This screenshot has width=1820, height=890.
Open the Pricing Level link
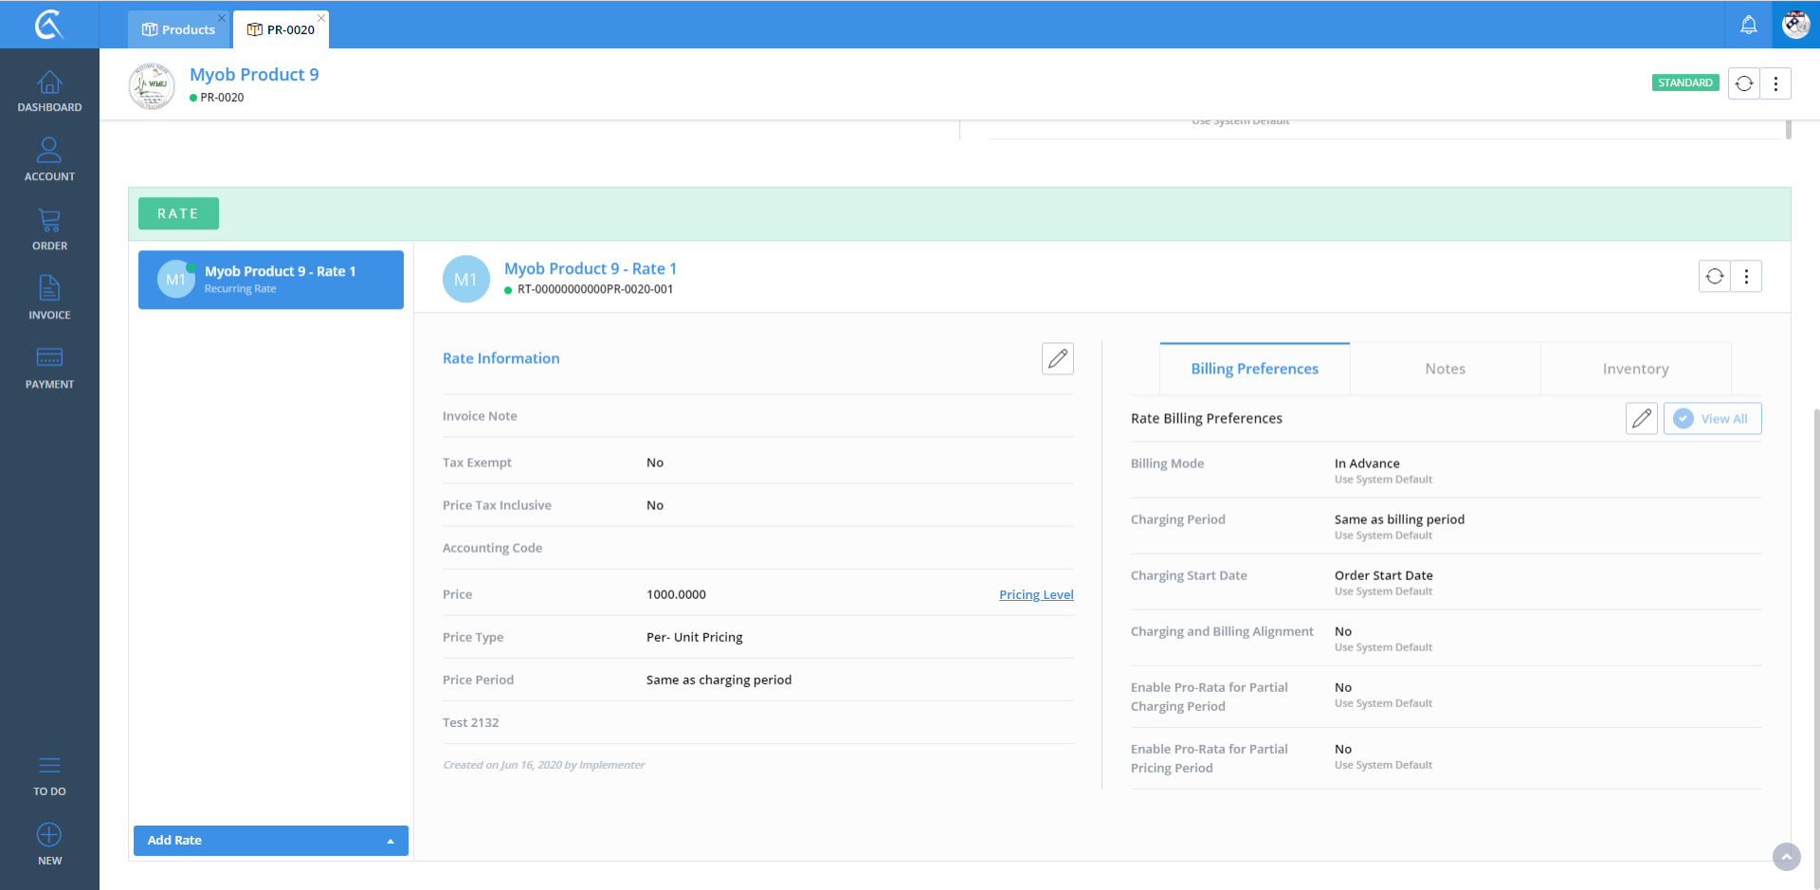point(1036,594)
